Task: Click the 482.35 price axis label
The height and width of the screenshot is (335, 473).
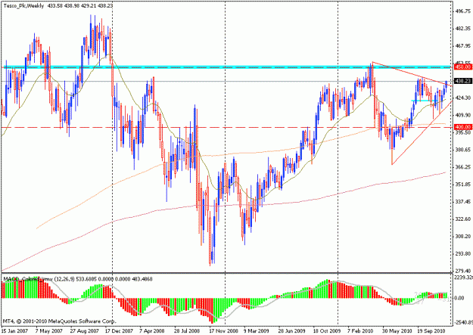Action: tap(463, 29)
